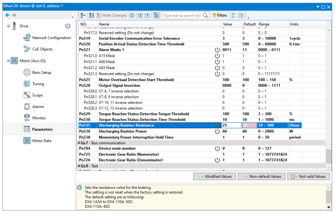Click the Units column header
Viewport: 335px width, 212px height.
(x=294, y=24)
